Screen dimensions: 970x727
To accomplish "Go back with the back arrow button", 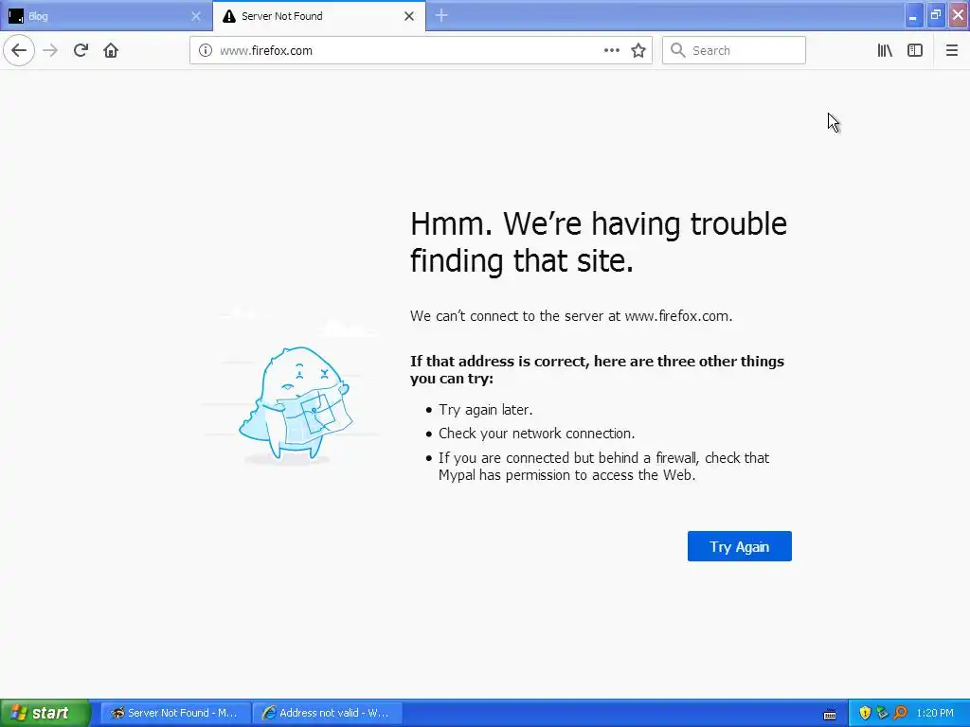I will (19, 51).
